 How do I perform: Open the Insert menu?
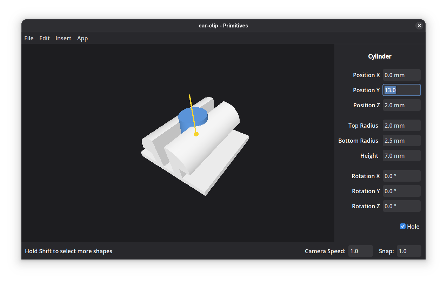tap(63, 38)
